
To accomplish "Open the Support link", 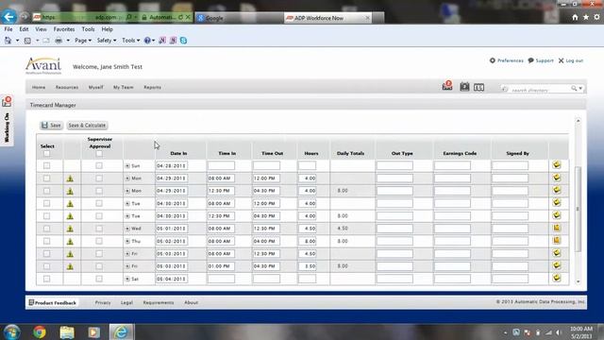I will pyautogui.click(x=541, y=60).
